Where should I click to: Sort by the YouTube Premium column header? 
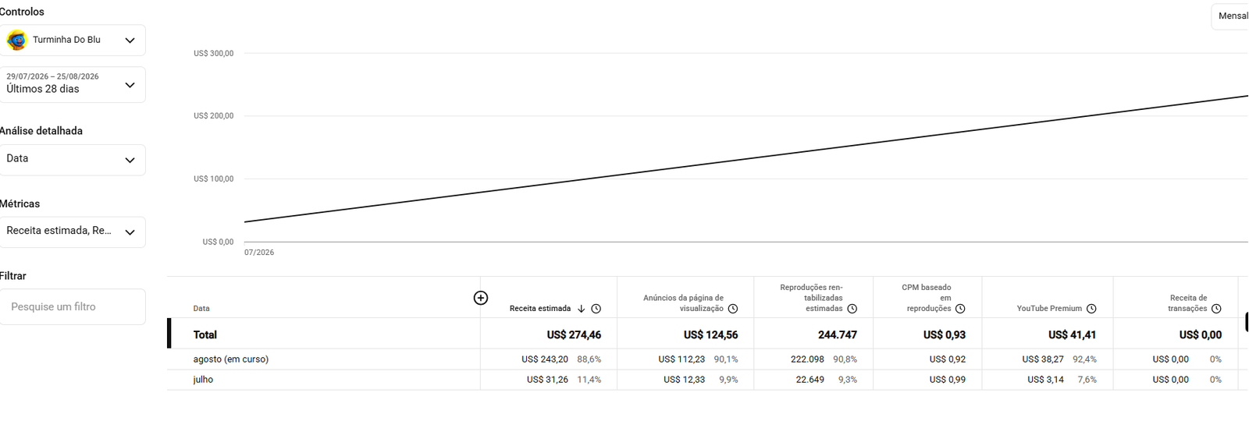pyautogui.click(x=1049, y=309)
